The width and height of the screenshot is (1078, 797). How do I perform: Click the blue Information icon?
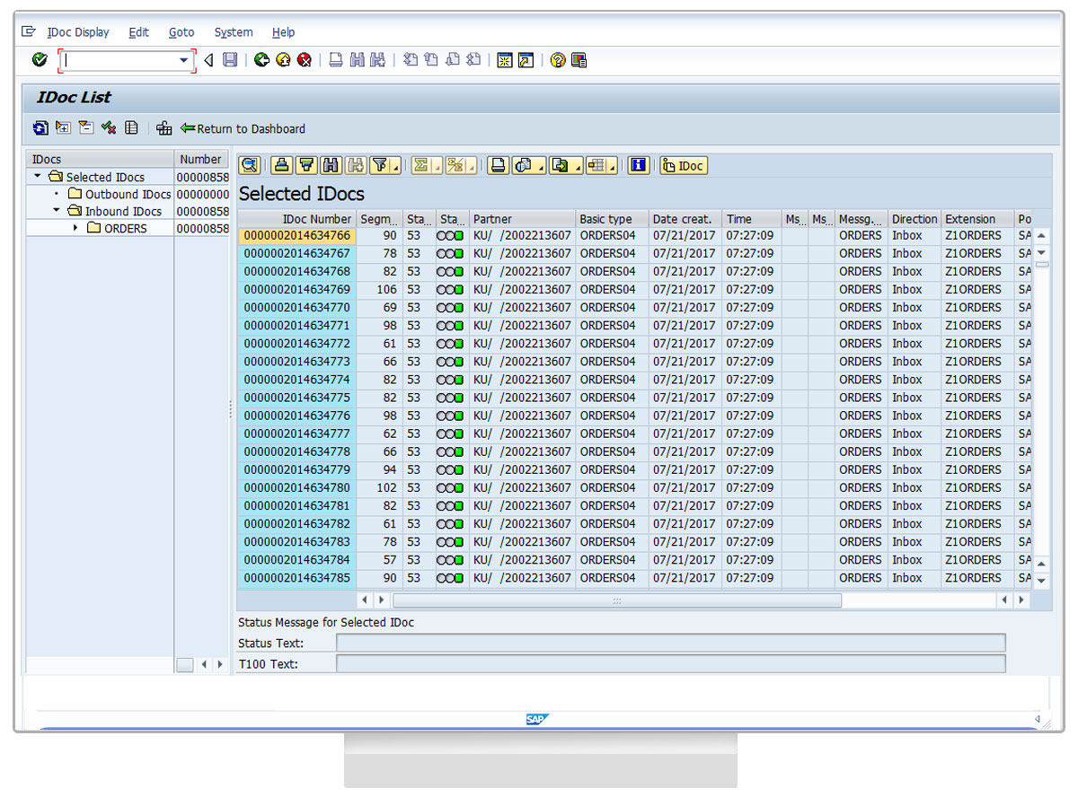tap(638, 165)
